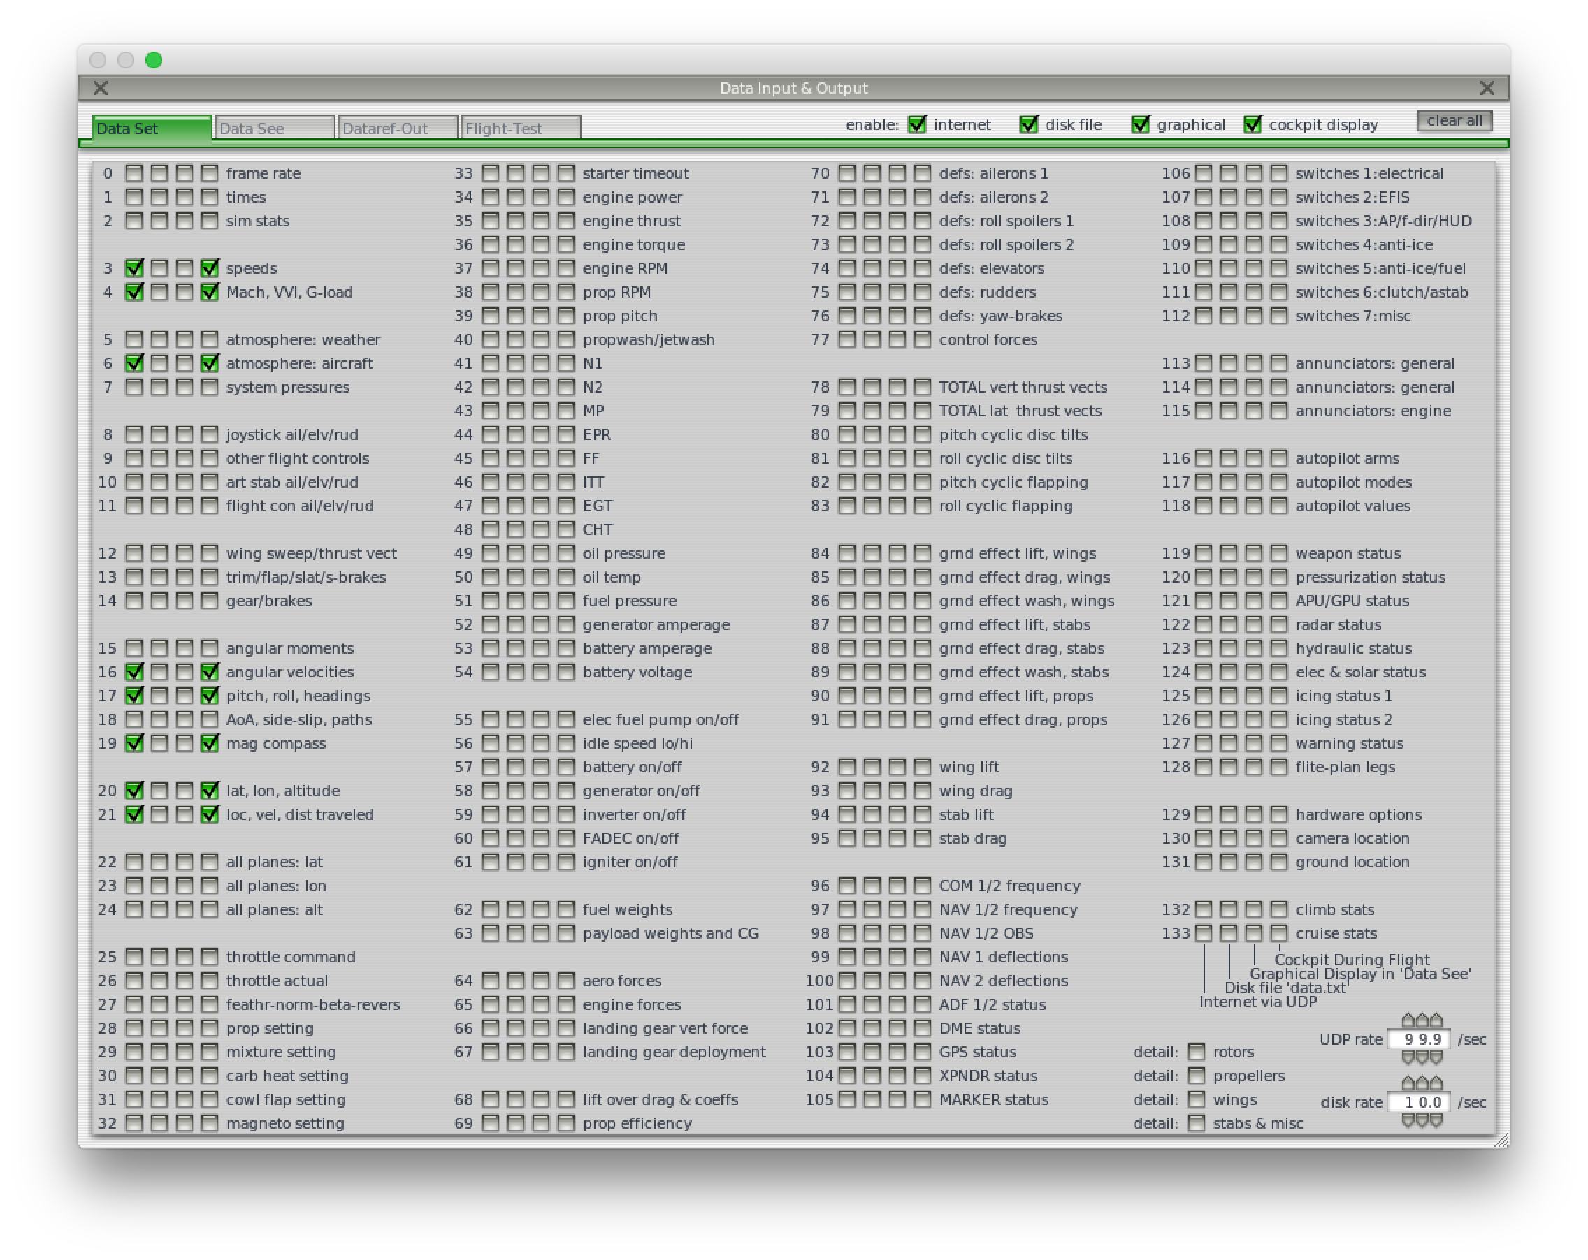The image size is (1588, 1260).
Task: Click the leftmost up arrow above UDP rate
Action: pyautogui.click(x=1408, y=1020)
